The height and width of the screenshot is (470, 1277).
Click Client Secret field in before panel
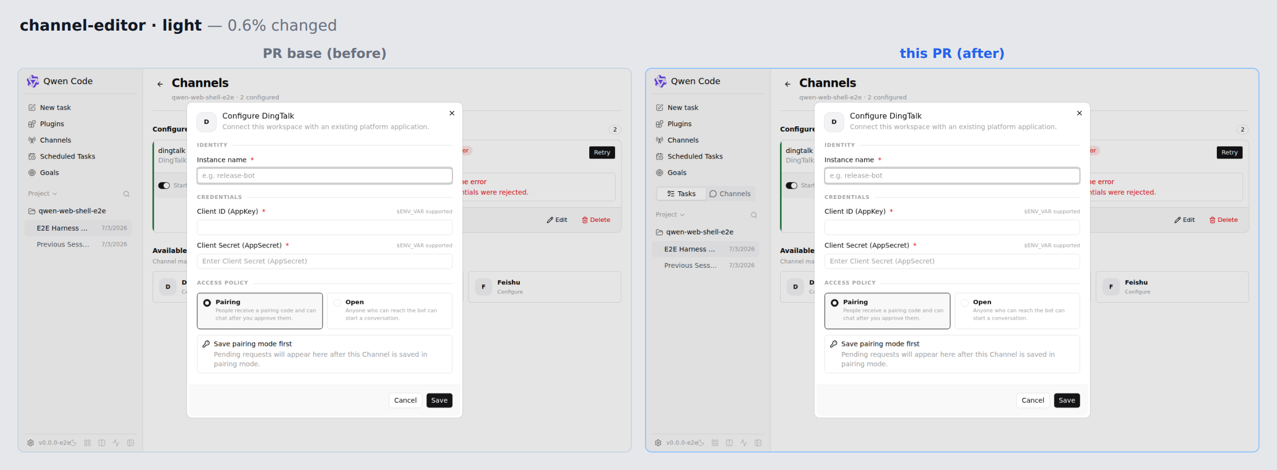coord(325,261)
